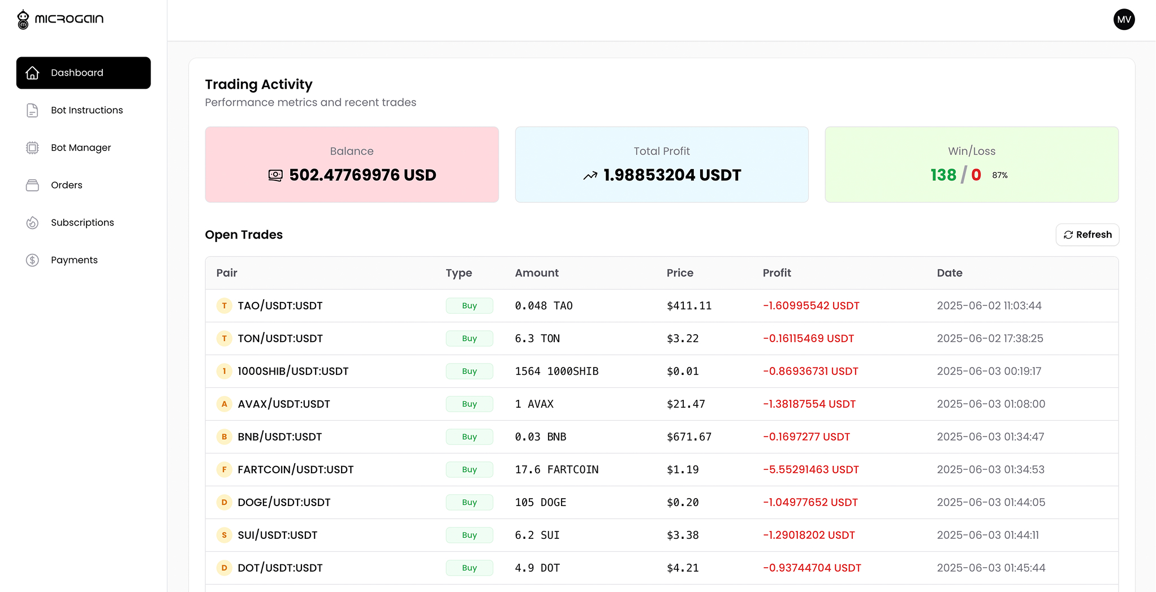
Task: Click the Bot Manager chip icon
Action: coord(32,148)
